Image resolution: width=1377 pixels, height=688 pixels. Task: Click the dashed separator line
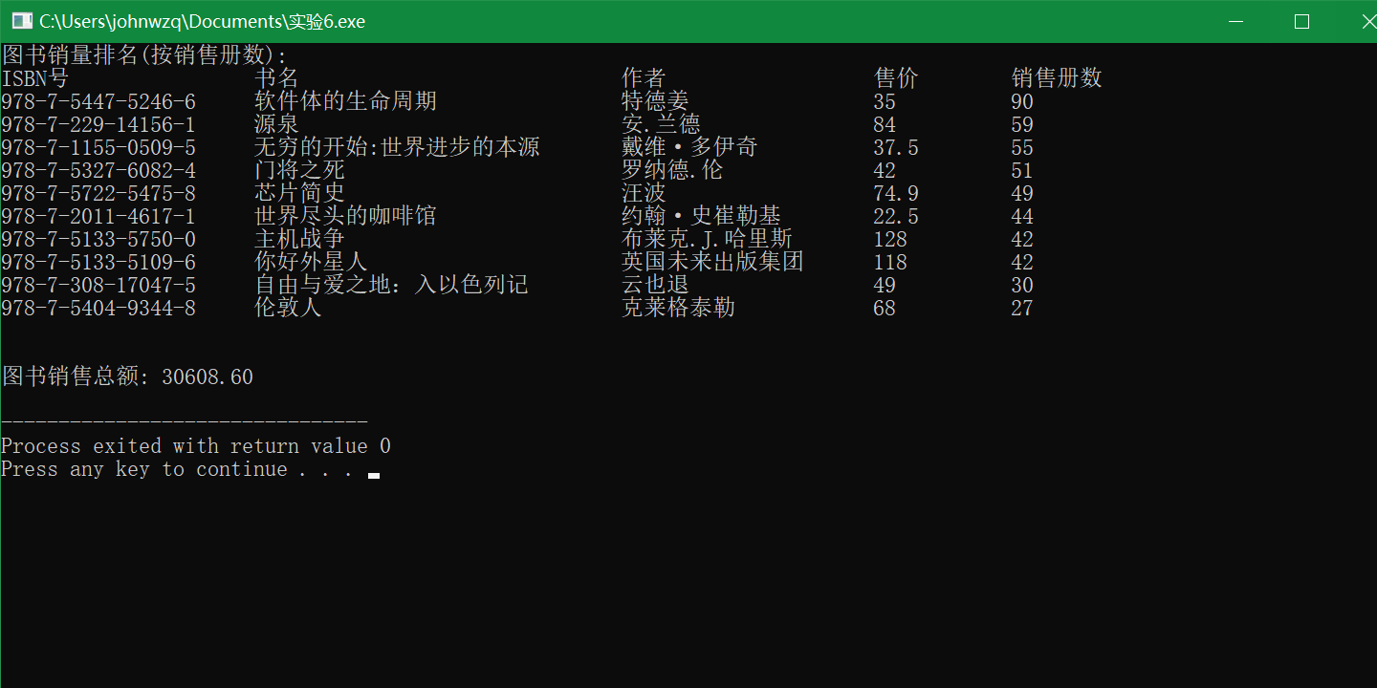pos(184,420)
